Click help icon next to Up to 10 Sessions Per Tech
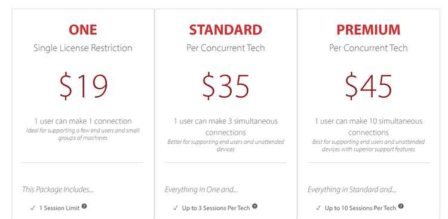 click(401, 206)
